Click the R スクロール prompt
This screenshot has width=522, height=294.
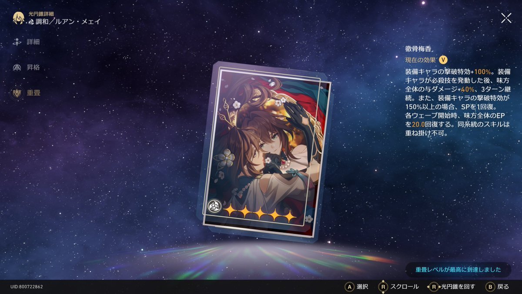click(x=399, y=287)
